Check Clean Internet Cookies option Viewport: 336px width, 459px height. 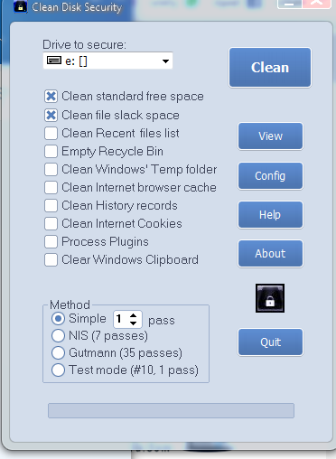[x=51, y=223]
